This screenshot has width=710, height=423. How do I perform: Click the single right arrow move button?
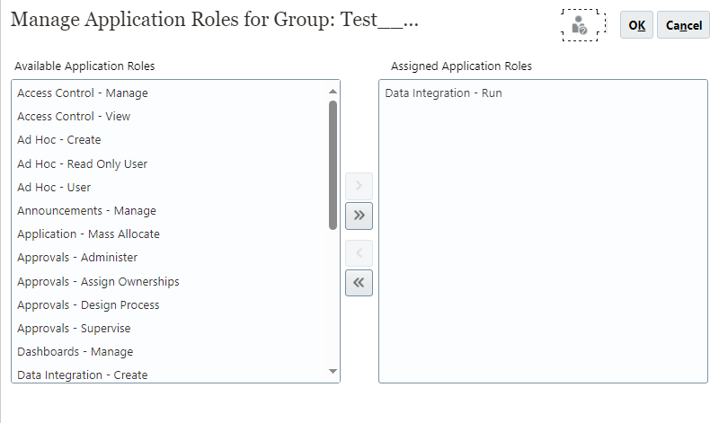(x=359, y=186)
